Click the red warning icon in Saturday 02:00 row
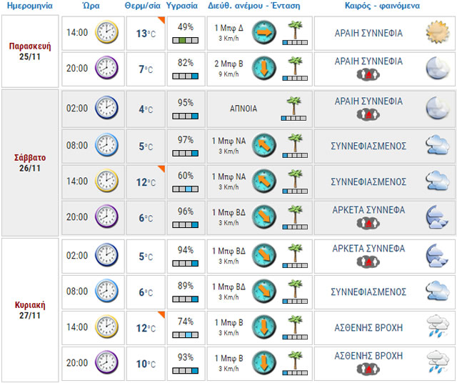The height and width of the screenshot is (383, 457). click(x=368, y=115)
